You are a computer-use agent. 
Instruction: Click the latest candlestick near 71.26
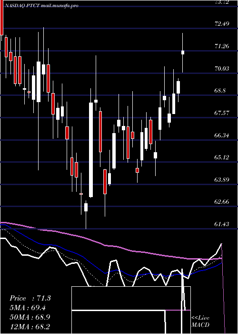pyautogui.click(x=182, y=52)
